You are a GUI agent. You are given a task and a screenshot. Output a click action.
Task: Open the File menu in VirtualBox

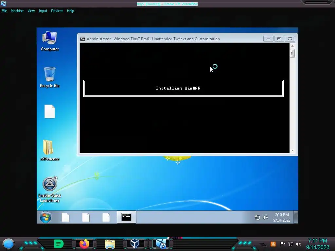coord(4,11)
